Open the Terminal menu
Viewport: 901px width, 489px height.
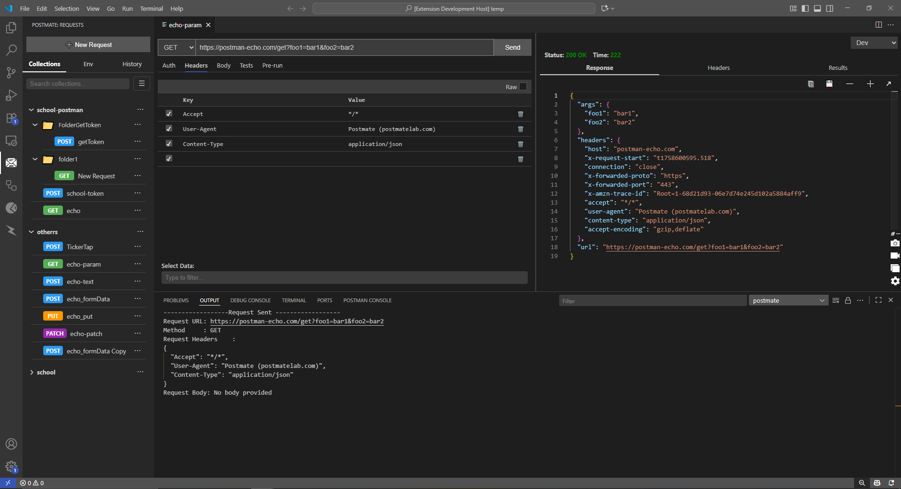coord(151,8)
